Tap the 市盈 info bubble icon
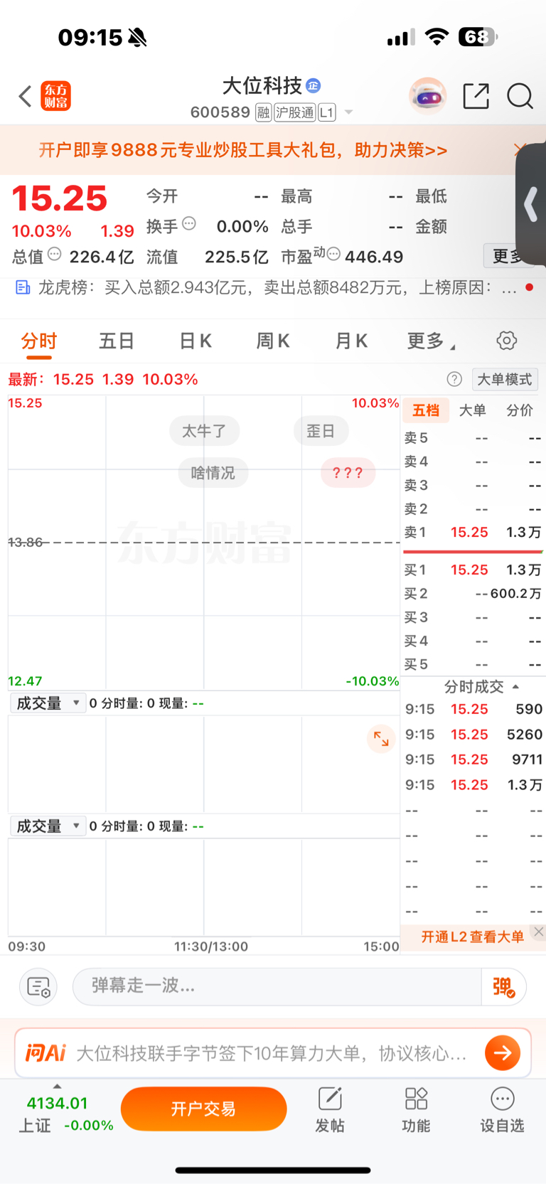The height and width of the screenshot is (1184, 546). tap(333, 254)
